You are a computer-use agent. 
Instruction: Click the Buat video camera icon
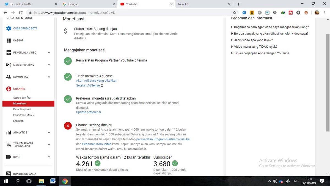tap(9, 157)
